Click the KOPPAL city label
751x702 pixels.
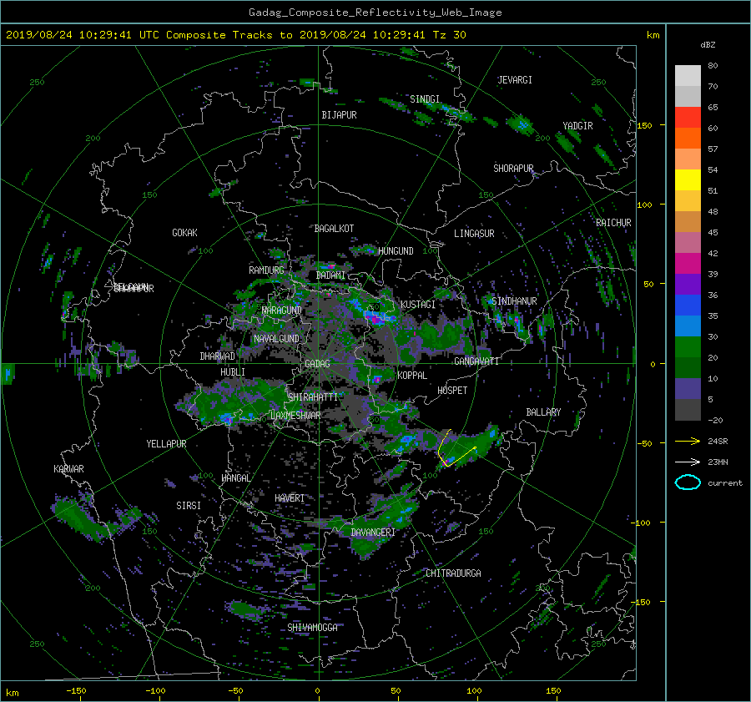tap(412, 376)
